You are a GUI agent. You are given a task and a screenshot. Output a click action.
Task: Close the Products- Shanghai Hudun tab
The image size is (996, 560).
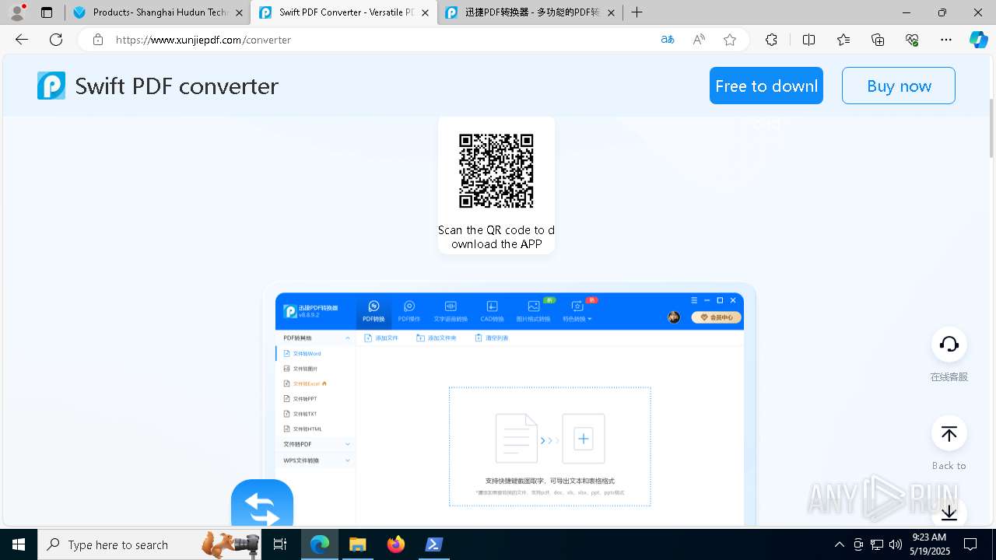click(239, 12)
